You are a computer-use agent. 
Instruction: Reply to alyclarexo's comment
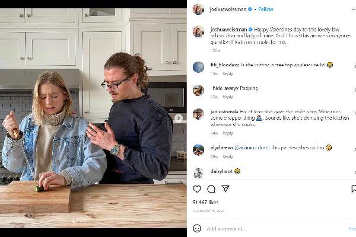tap(228, 156)
